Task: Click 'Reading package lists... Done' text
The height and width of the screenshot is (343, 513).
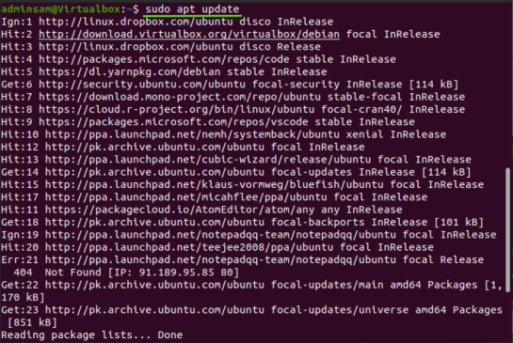Action: tap(92, 335)
